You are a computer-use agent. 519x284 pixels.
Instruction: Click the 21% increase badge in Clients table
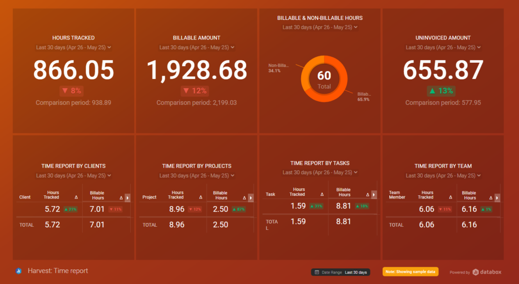coord(70,209)
